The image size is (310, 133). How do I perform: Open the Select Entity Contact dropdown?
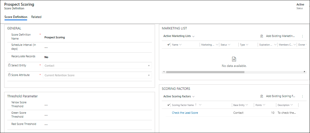coord(97,66)
